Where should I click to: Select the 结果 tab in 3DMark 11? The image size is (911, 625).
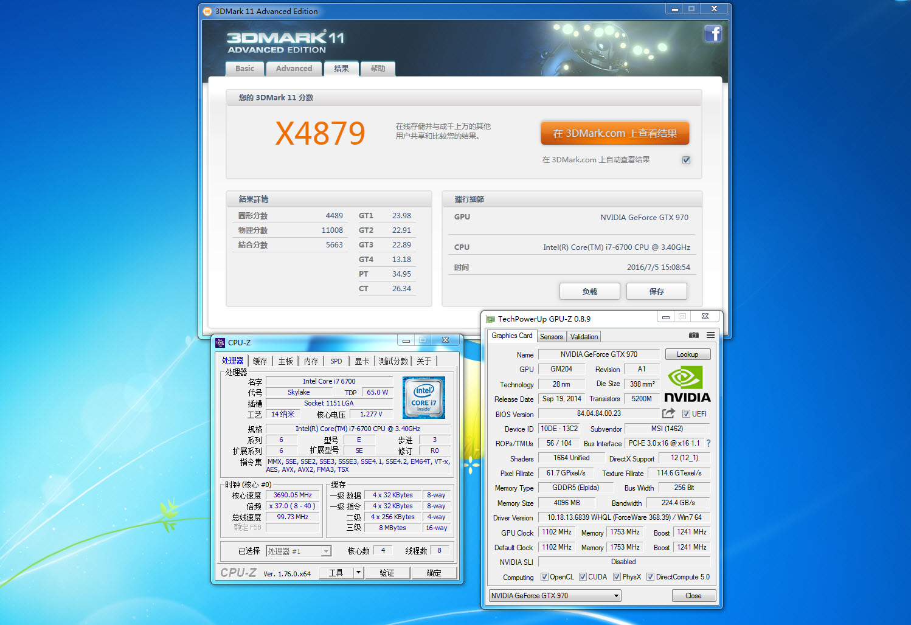(x=341, y=69)
